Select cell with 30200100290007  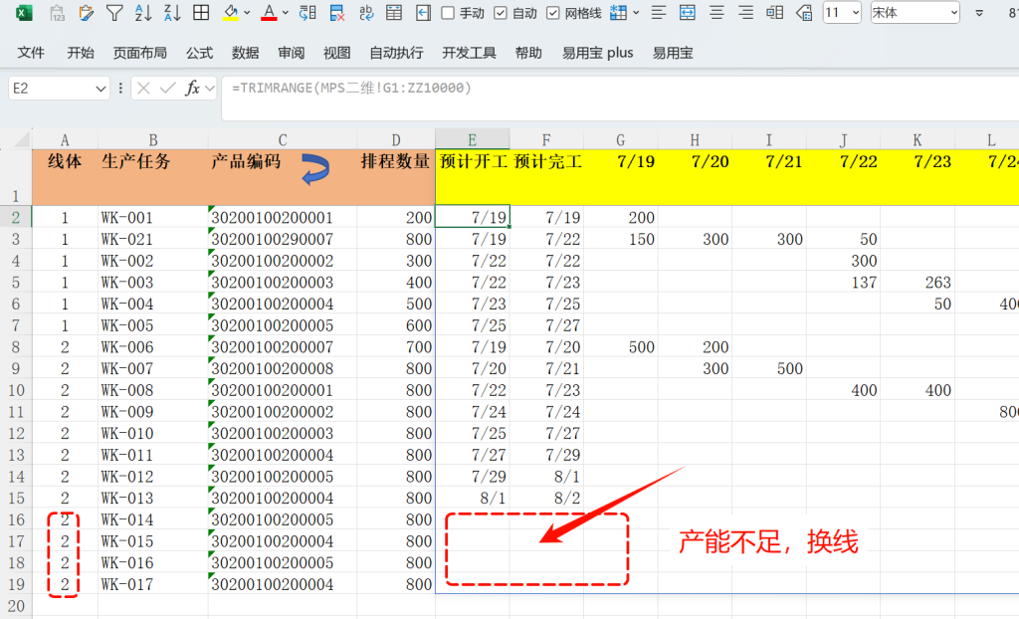282,239
